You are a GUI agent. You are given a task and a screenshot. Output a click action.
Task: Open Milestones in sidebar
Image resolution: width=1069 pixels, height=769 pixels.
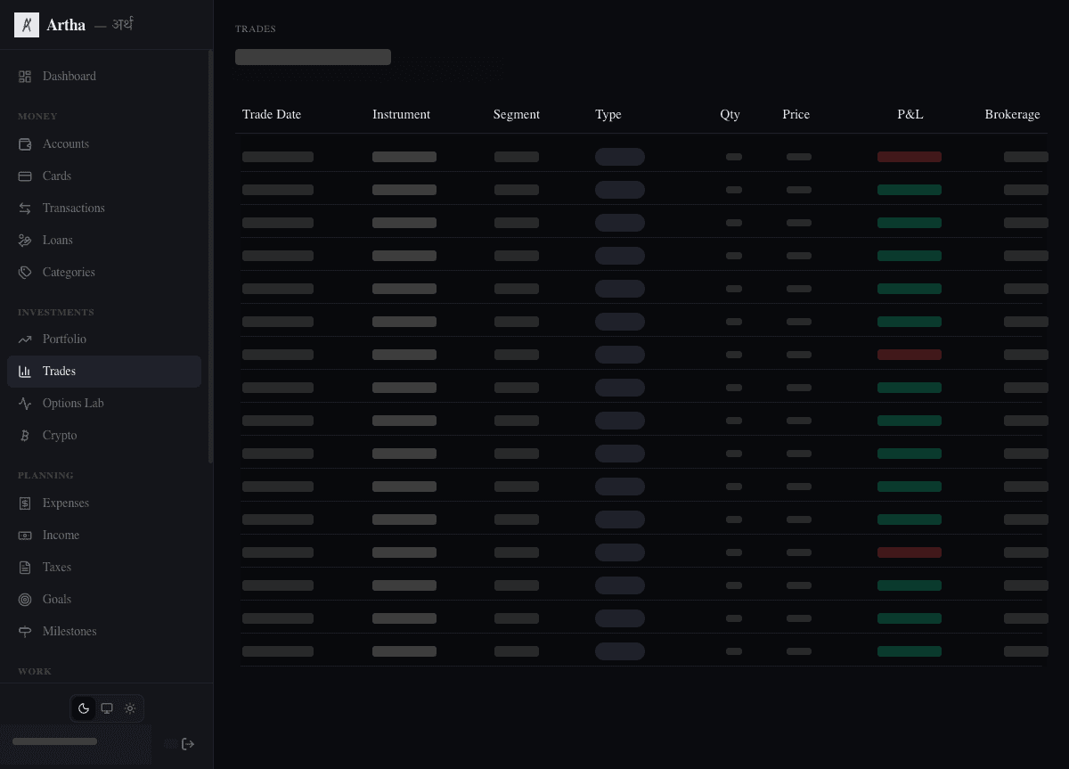coord(104,632)
